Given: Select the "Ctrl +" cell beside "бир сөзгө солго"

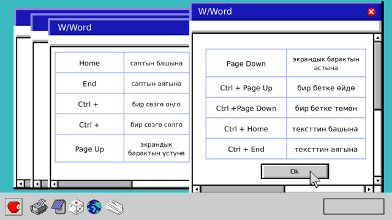Looking at the screenshot, I should click(x=89, y=124).
